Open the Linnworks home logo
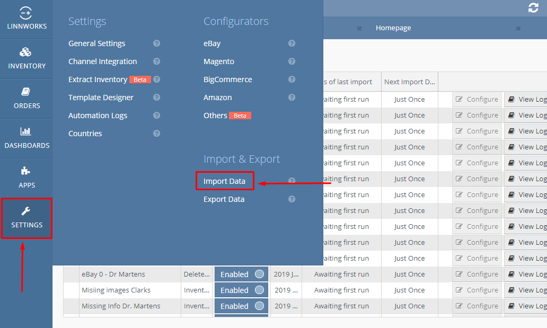 26,18
